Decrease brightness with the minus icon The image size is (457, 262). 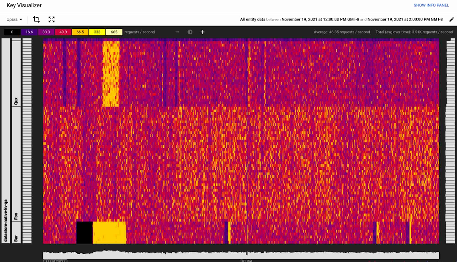[x=178, y=32]
